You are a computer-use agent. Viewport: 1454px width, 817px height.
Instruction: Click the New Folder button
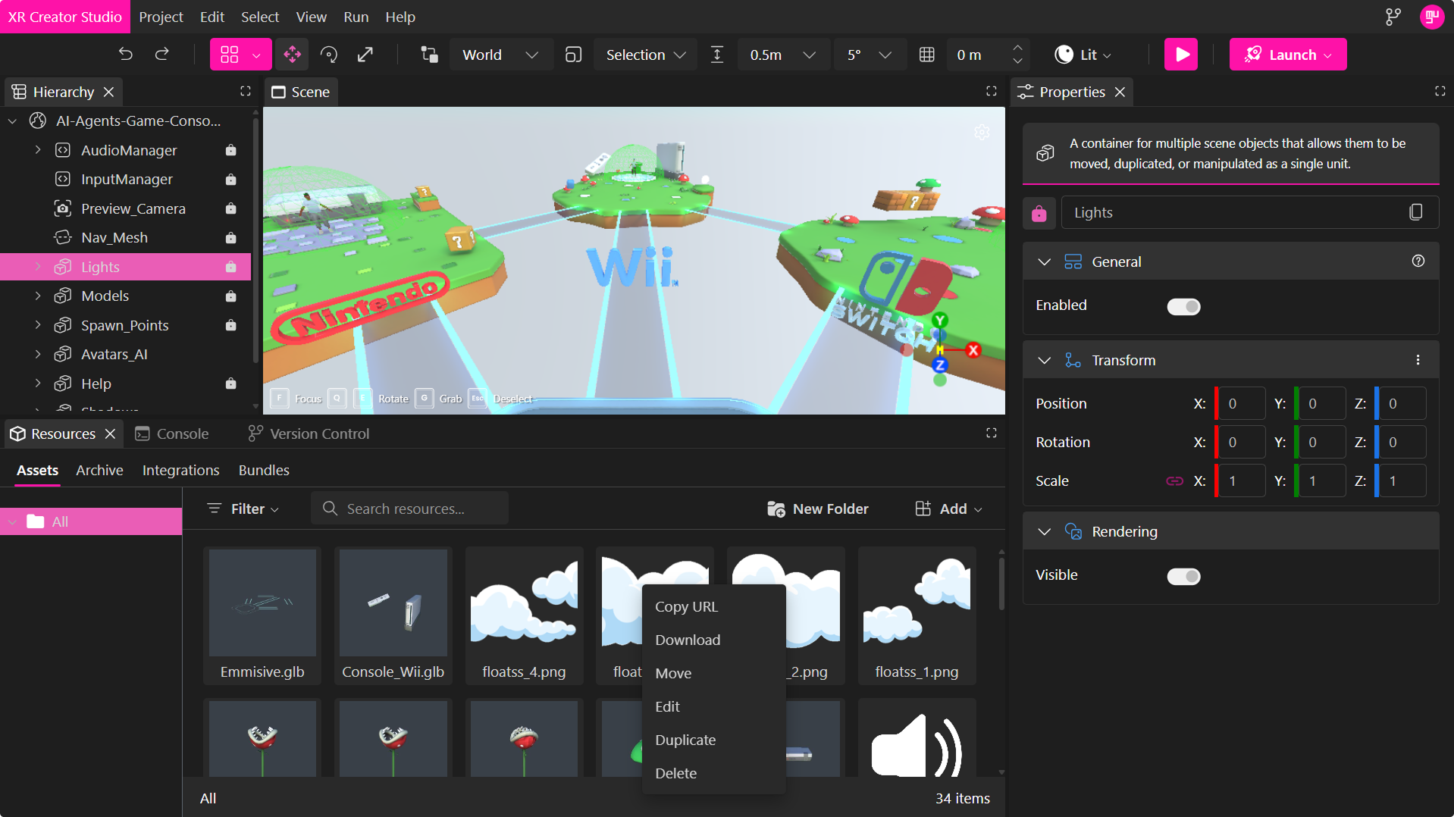point(817,509)
